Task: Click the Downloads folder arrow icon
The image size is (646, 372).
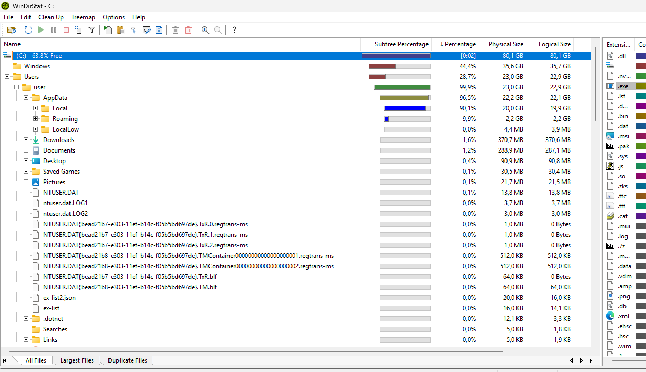Action: pyautogui.click(x=36, y=140)
